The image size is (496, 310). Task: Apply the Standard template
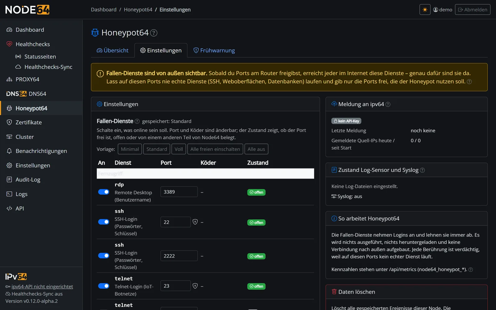[157, 149]
